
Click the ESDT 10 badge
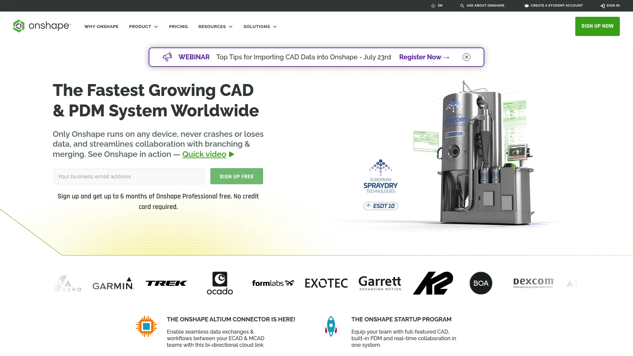pos(380,206)
